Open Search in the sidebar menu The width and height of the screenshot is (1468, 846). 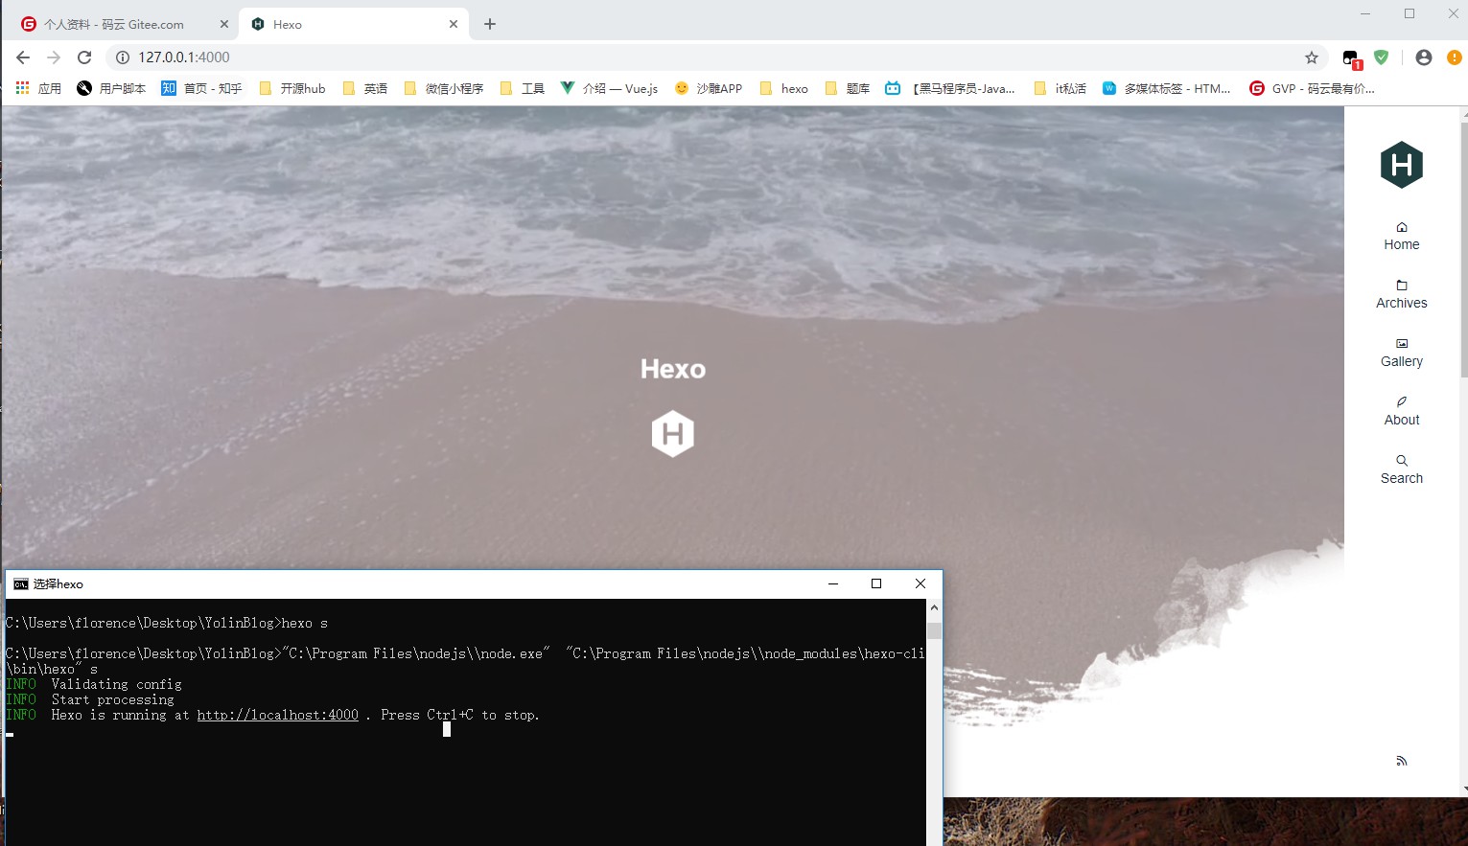pos(1402,469)
